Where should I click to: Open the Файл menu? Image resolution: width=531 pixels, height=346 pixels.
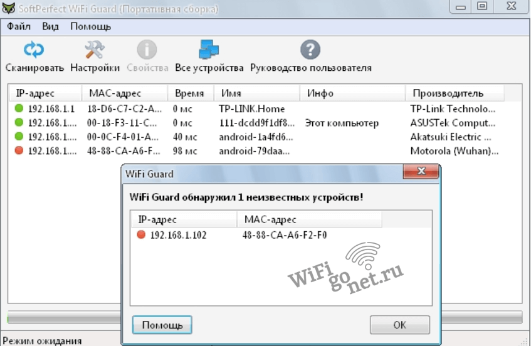(19, 26)
